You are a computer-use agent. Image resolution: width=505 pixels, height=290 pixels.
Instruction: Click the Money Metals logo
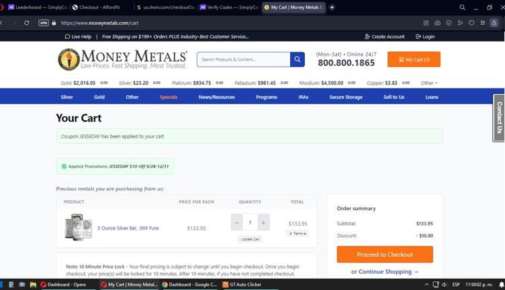click(122, 60)
